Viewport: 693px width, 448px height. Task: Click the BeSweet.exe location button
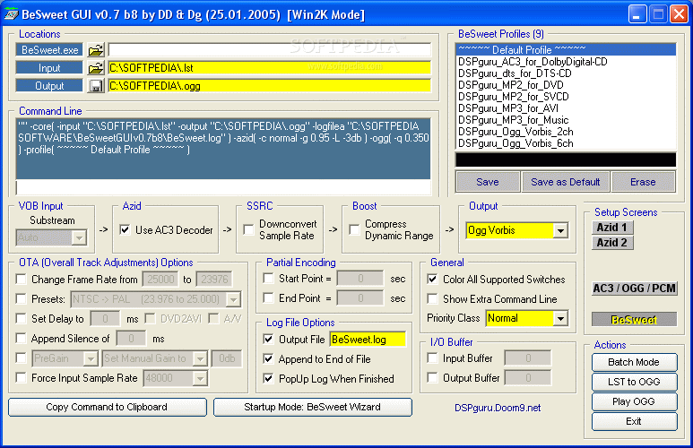click(49, 50)
